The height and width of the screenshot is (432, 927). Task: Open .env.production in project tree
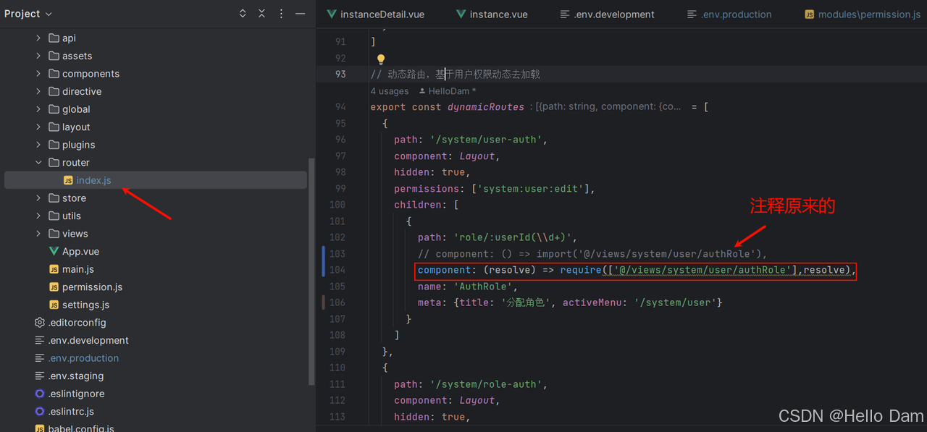click(x=83, y=358)
